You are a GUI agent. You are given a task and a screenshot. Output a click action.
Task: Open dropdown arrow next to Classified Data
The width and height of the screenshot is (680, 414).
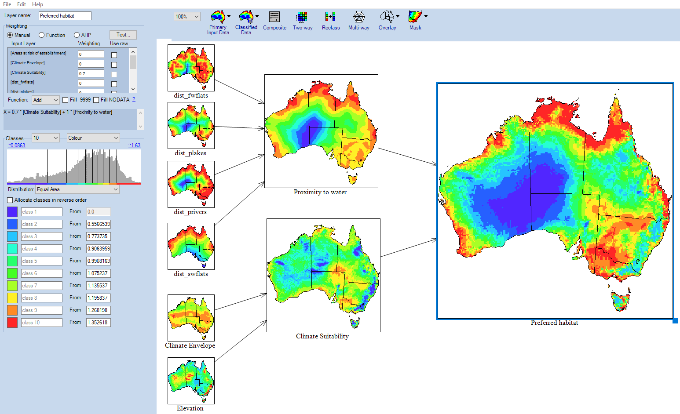(257, 16)
